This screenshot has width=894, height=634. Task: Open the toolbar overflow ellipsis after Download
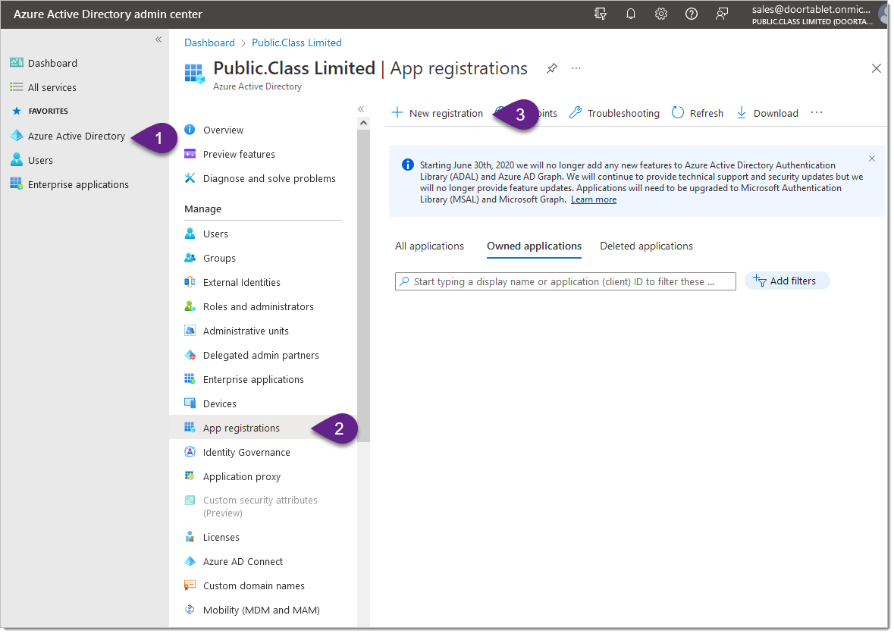click(x=817, y=112)
